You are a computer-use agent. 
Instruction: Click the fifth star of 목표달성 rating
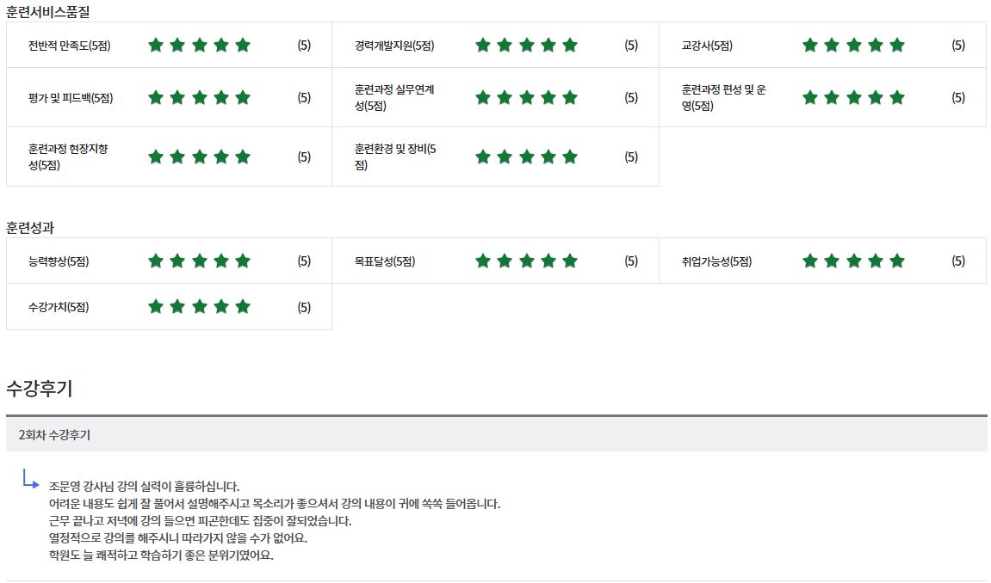click(570, 261)
